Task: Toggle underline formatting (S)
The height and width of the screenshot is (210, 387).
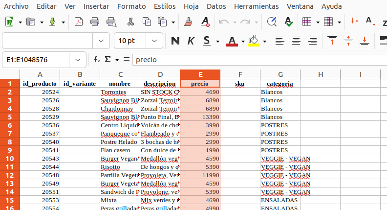Action: pos(207,41)
